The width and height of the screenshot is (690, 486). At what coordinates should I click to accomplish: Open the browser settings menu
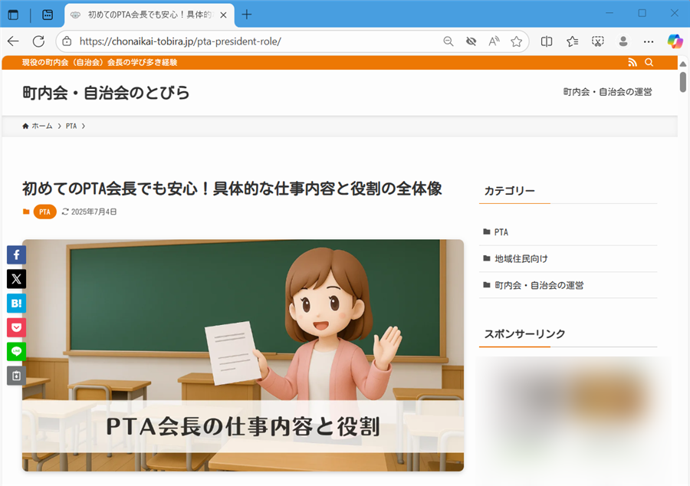pos(648,41)
